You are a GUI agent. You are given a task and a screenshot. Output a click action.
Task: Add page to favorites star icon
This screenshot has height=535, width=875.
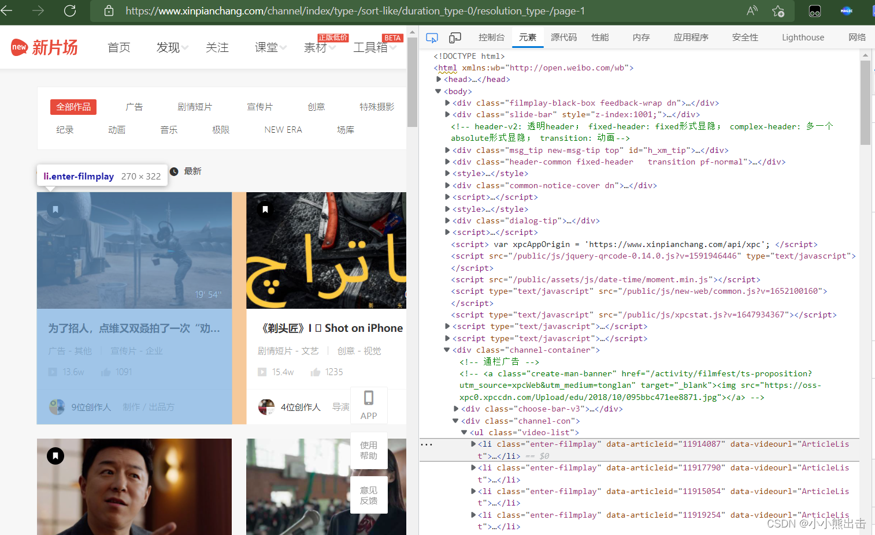pyautogui.click(x=778, y=11)
